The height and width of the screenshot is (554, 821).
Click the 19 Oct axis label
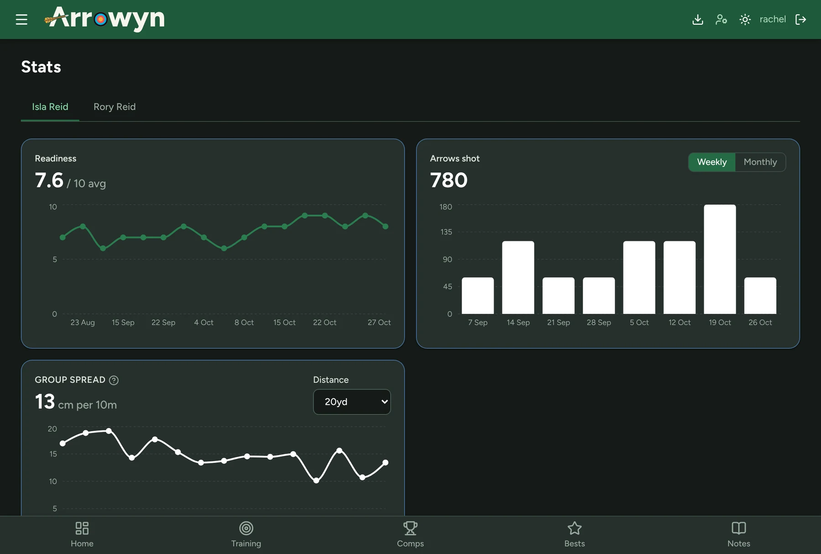[720, 322]
